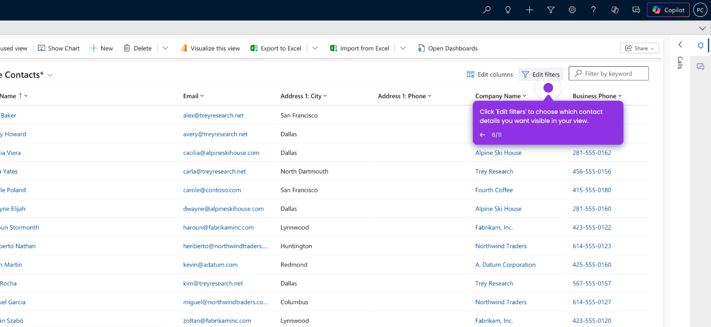Click phone number 567-555-0157
This screenshot has height=327, width=711.
[591, 283]
